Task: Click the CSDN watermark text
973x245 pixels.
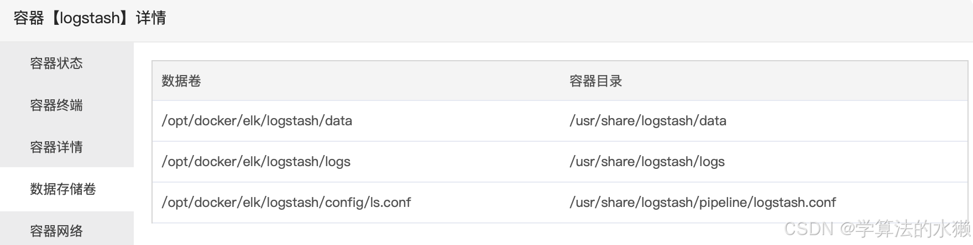Action: point(809,228)
